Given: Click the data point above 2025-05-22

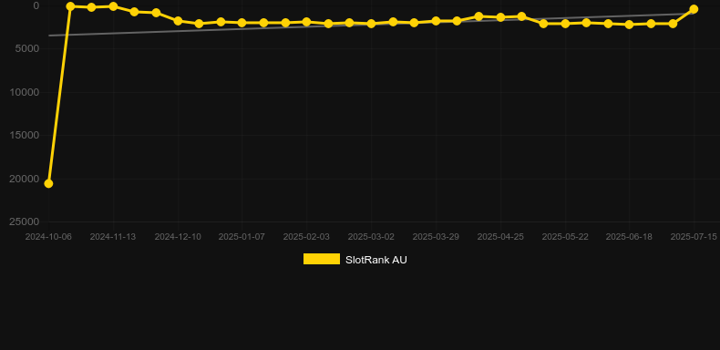Looking at the screenshot, I should (565, 24).
